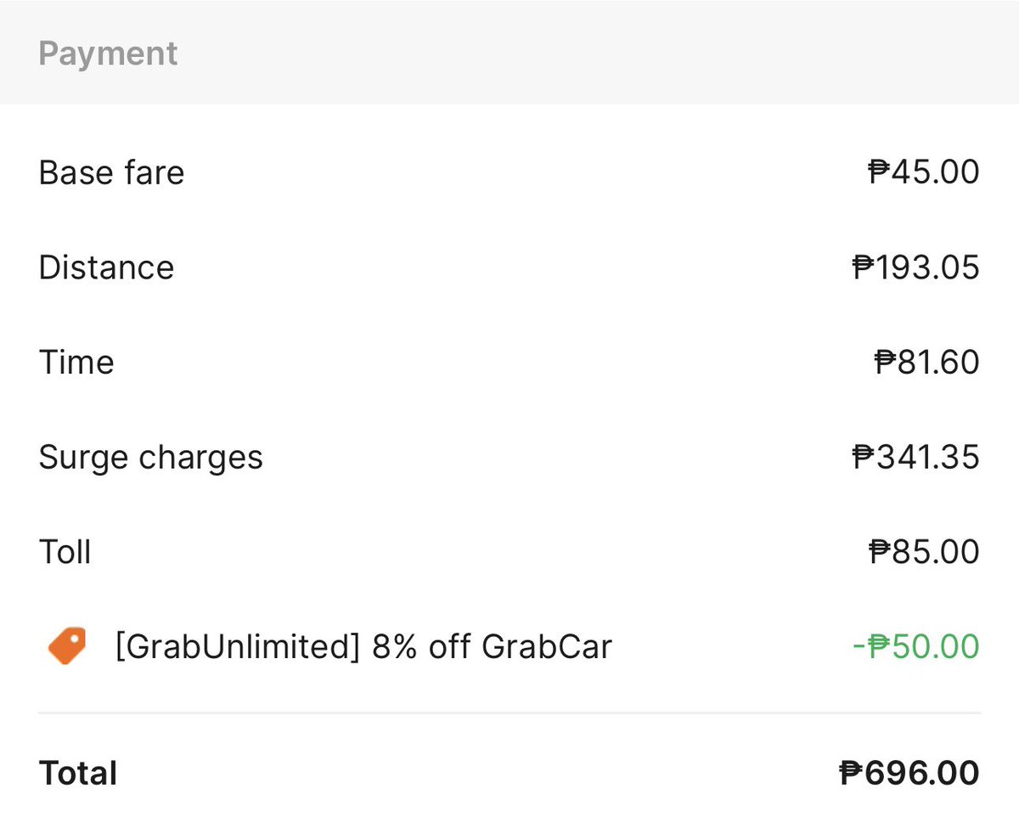1019x828 pixels.
Task: Click the divider line above Total
Action: tap(509, 713)
